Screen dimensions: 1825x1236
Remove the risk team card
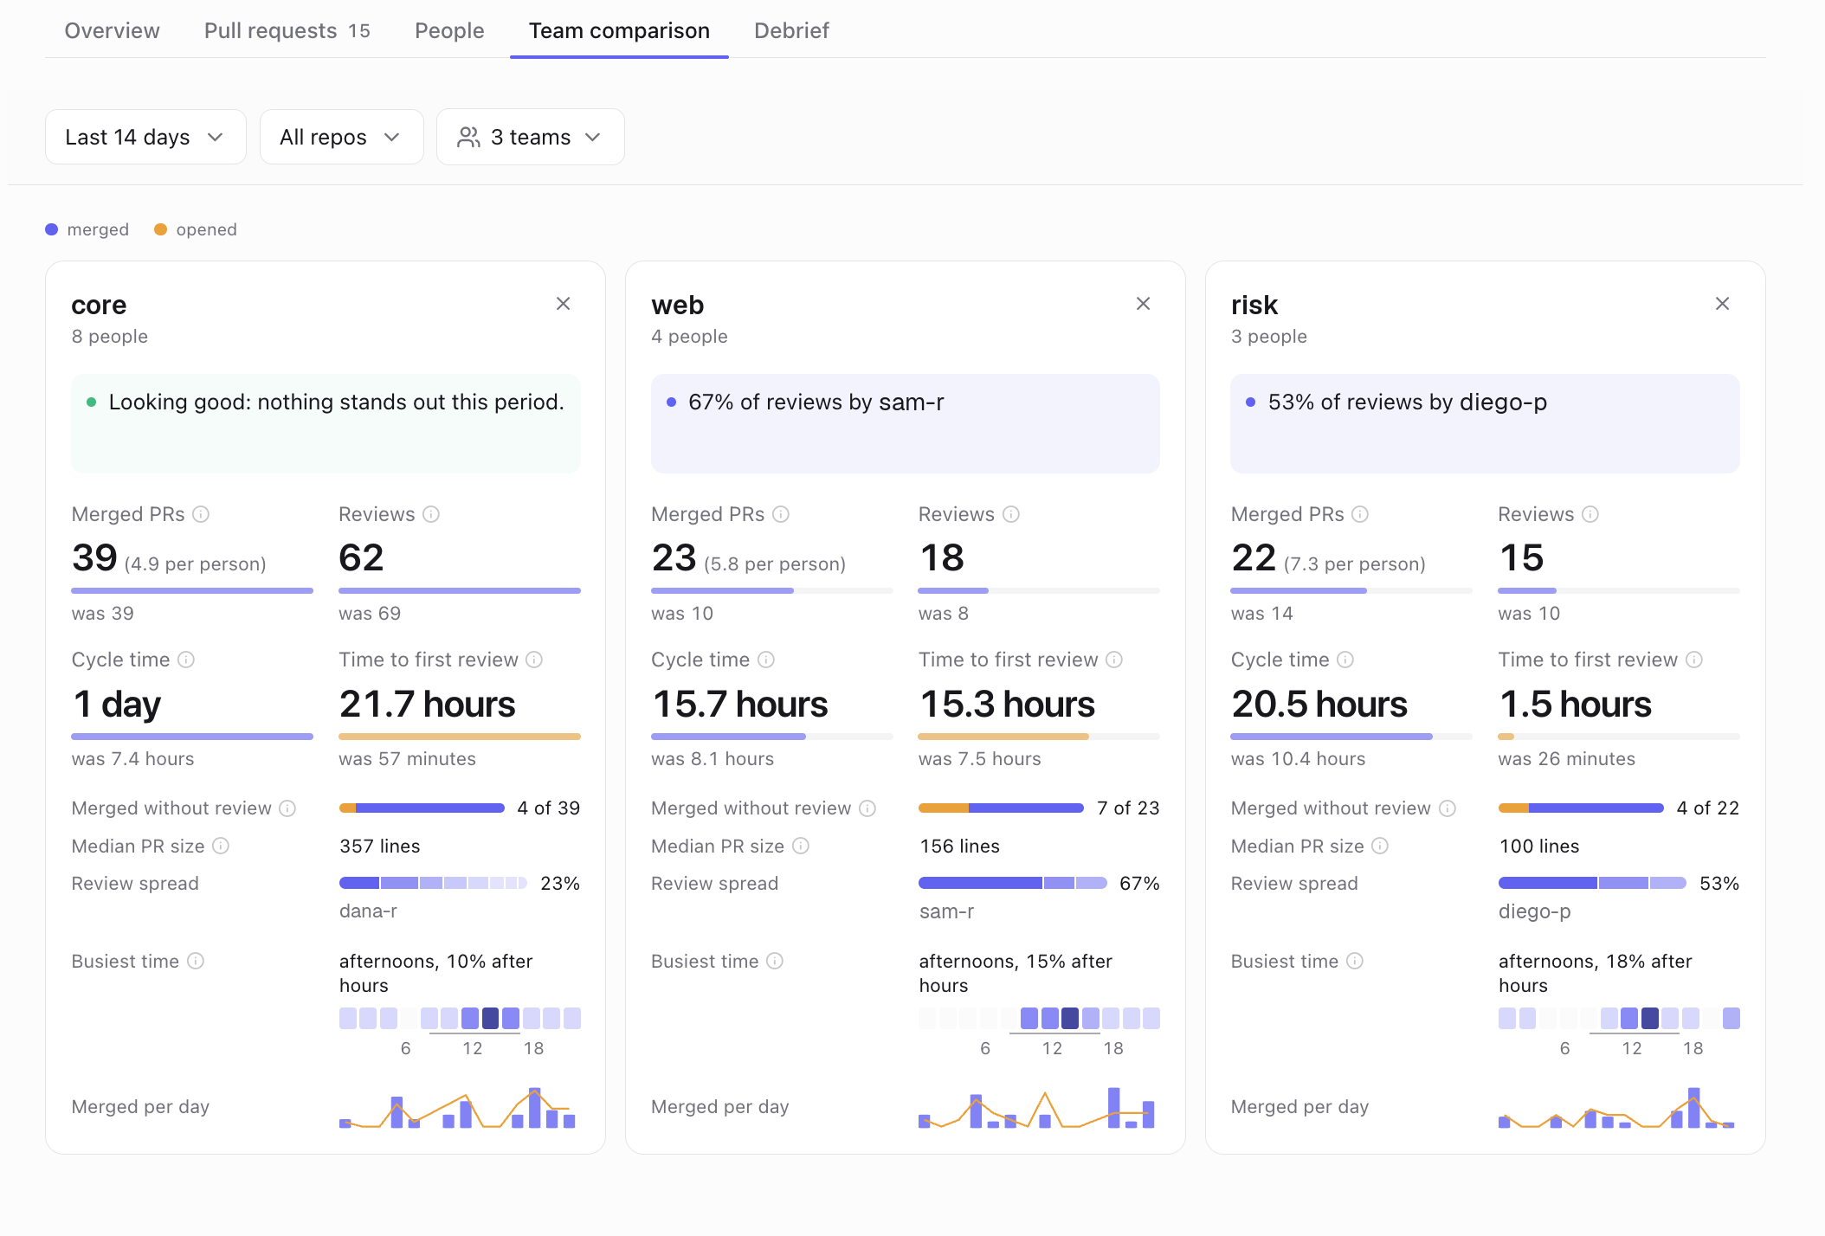coord(1722,304)
